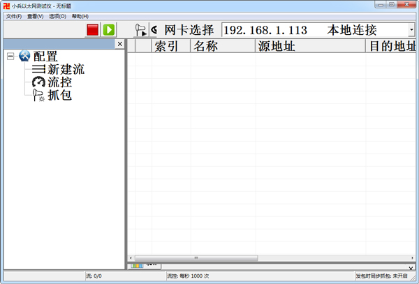The width and height of the screenshot is (419, 284).
Task: Click the 源地址 column header
Action: pos(310,46)
